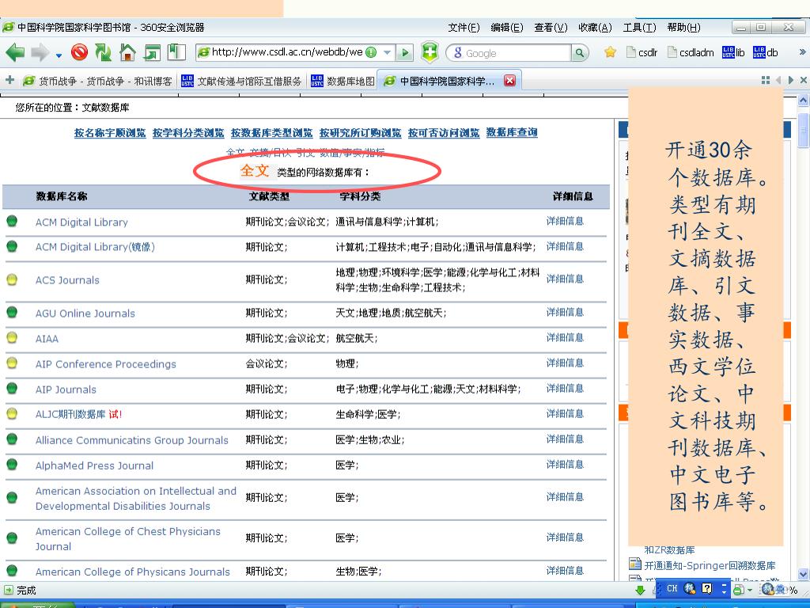Click 按名称字顺浏览 link
This screenshot has width=810, height=608.
point(110,133)
